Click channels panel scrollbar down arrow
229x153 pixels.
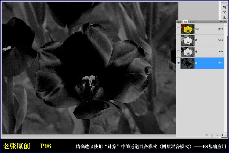coord(226,133)
